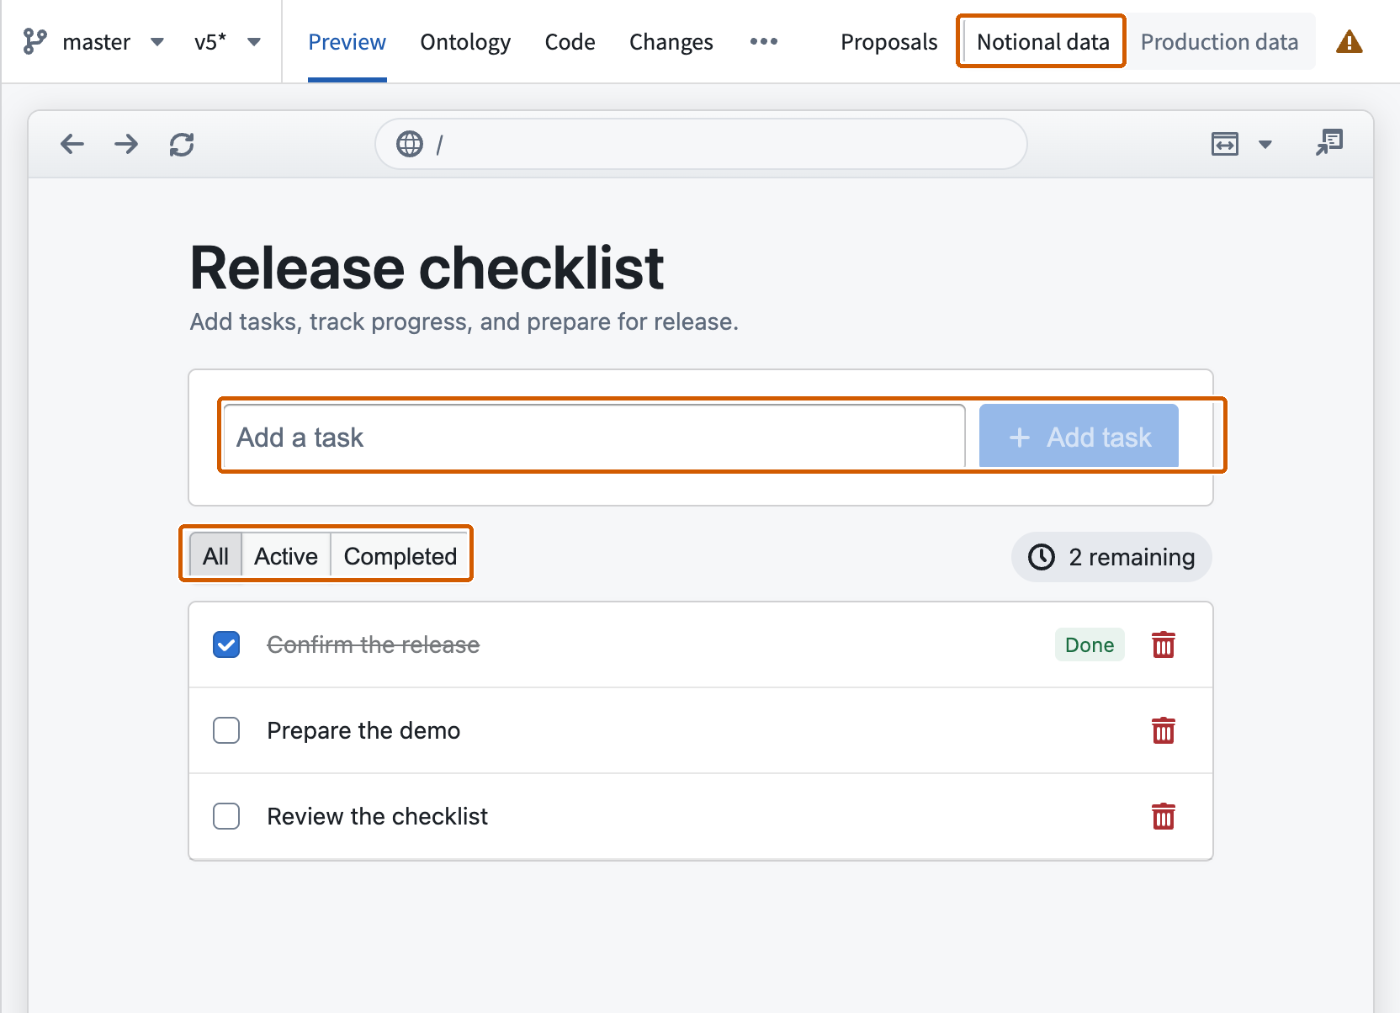Filter tasks by Active
The height and width of the screenshot is (1013, 1400).
[286, 556]
